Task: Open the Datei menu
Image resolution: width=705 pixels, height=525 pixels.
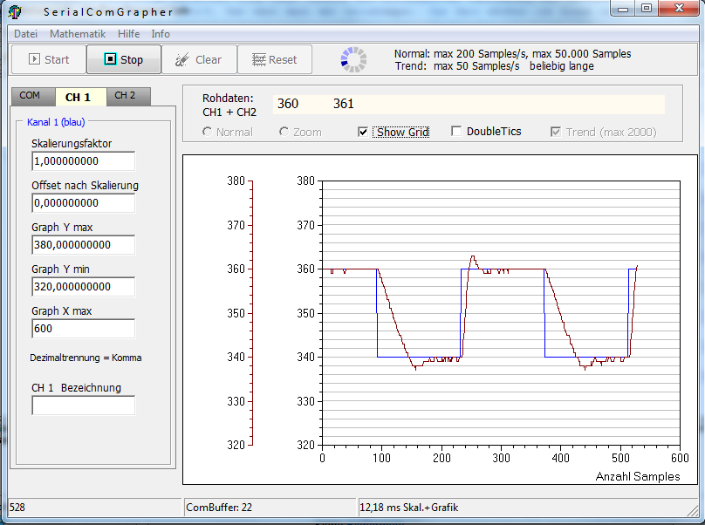Action: coord(26,34)
